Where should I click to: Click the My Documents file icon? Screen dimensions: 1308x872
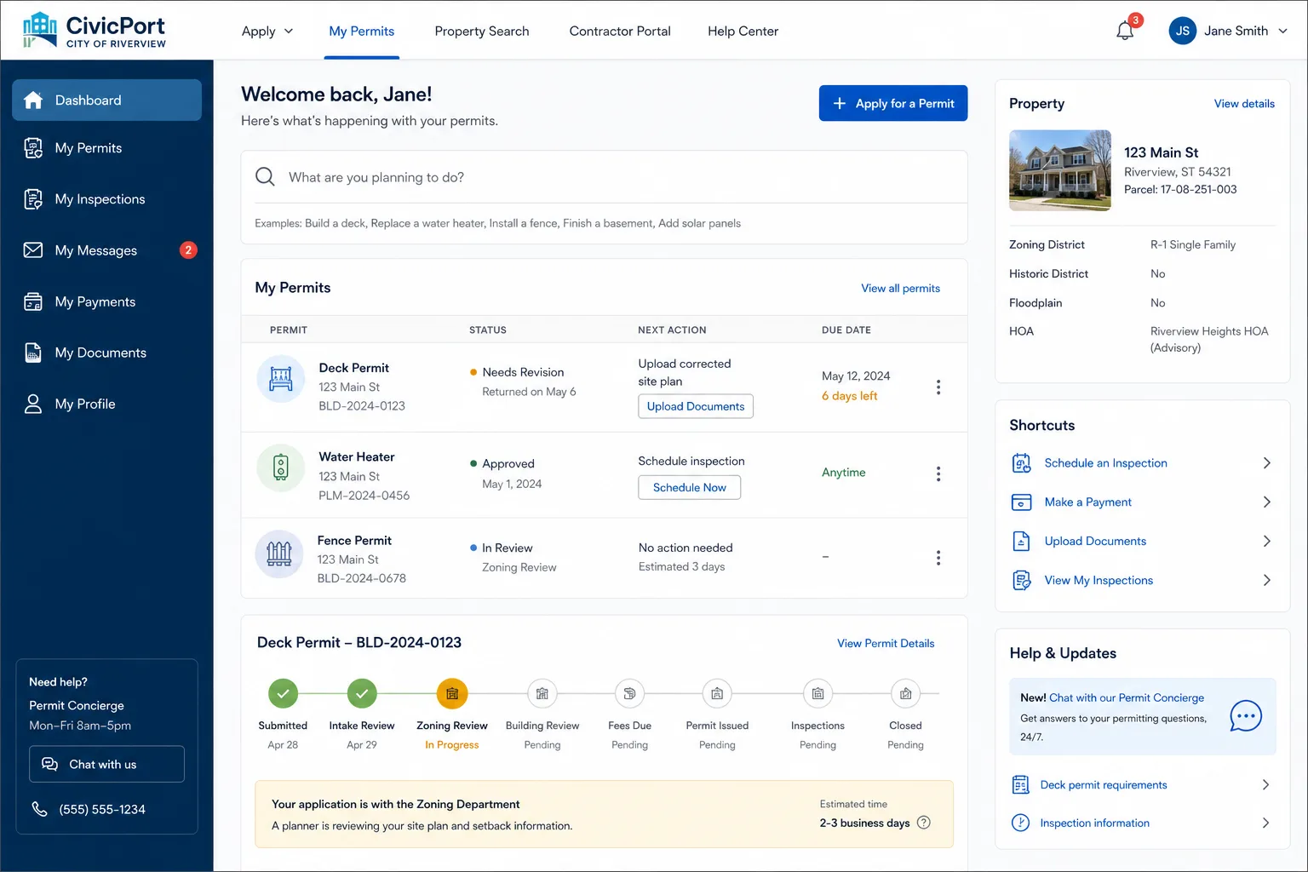[33, 353]
